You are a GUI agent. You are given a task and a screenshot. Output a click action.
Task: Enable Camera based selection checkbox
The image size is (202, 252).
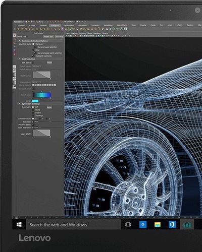point(35,47)
